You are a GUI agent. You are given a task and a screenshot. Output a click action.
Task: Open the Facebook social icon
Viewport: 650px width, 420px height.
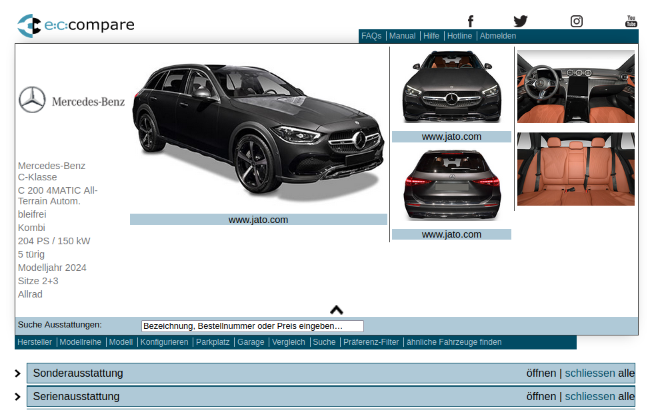(x=471, y=21)
